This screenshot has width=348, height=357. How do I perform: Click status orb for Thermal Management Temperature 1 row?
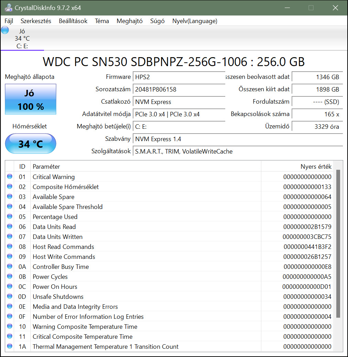pyautogui.click(x=10, y=346)
